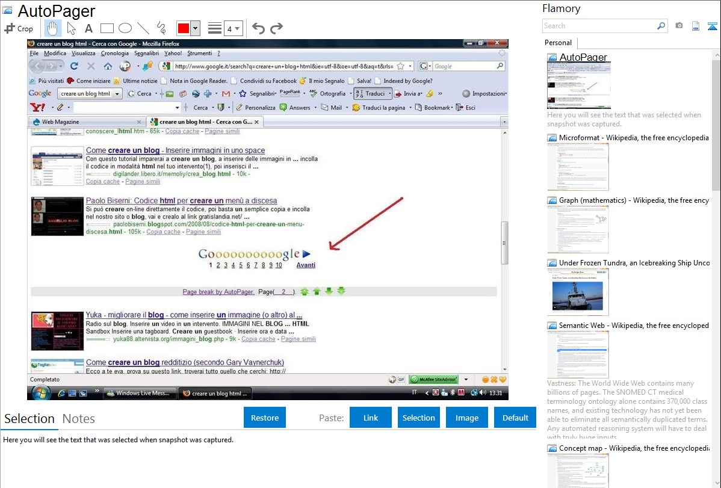Choose the arrow pointer selection tool
This screenshot has height=488, width=721.
click(71, 28)
